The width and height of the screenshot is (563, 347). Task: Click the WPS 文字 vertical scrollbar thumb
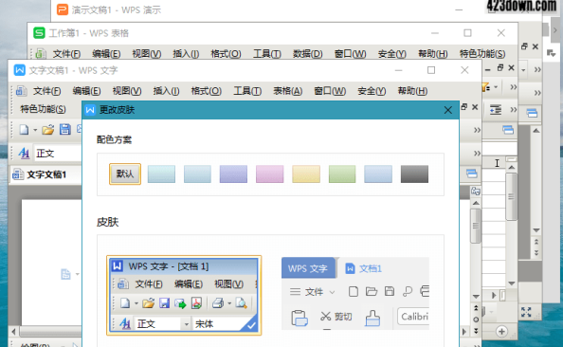coord(476,226)
